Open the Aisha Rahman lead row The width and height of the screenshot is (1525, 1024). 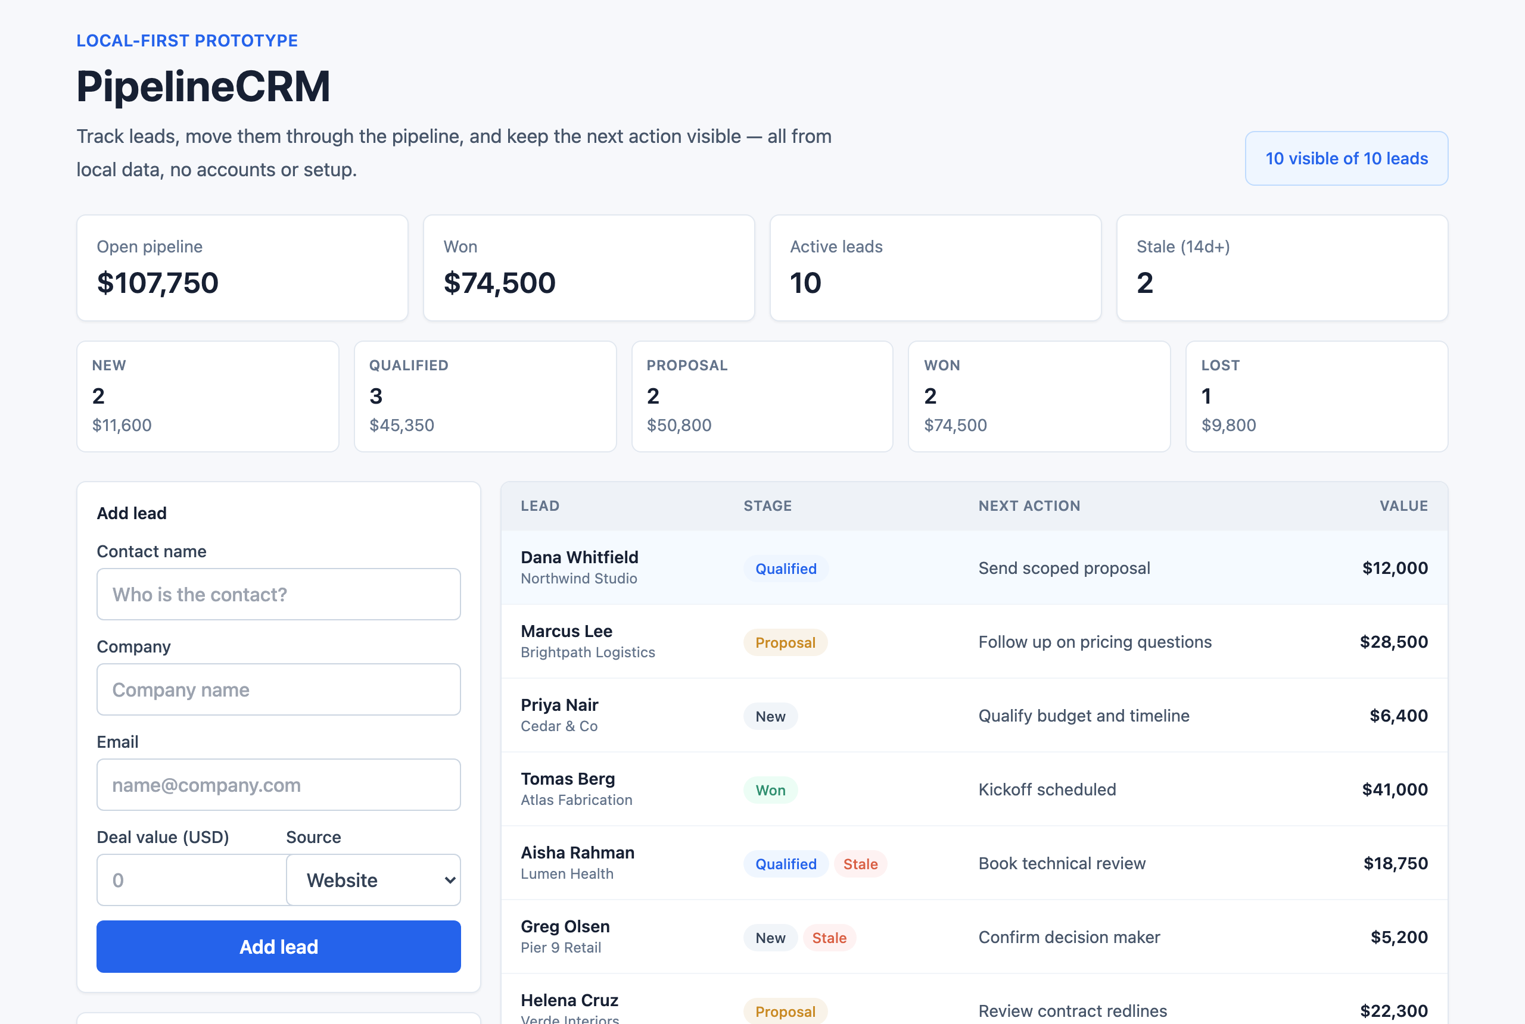pos(974,863)
